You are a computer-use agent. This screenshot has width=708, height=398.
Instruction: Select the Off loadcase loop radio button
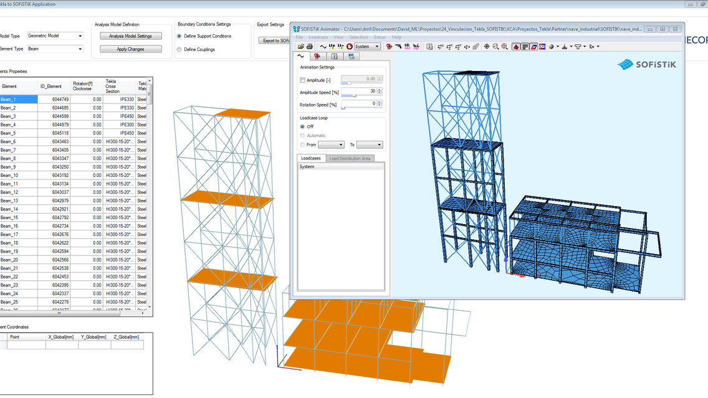[x=302, y=127]
